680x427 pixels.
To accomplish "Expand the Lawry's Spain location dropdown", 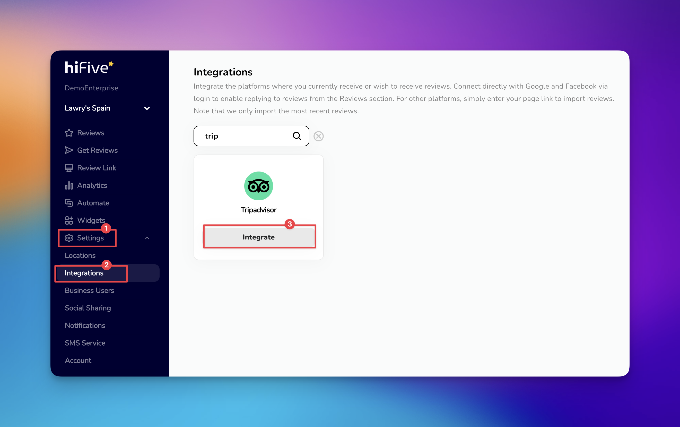I will [x=147, y=108].
